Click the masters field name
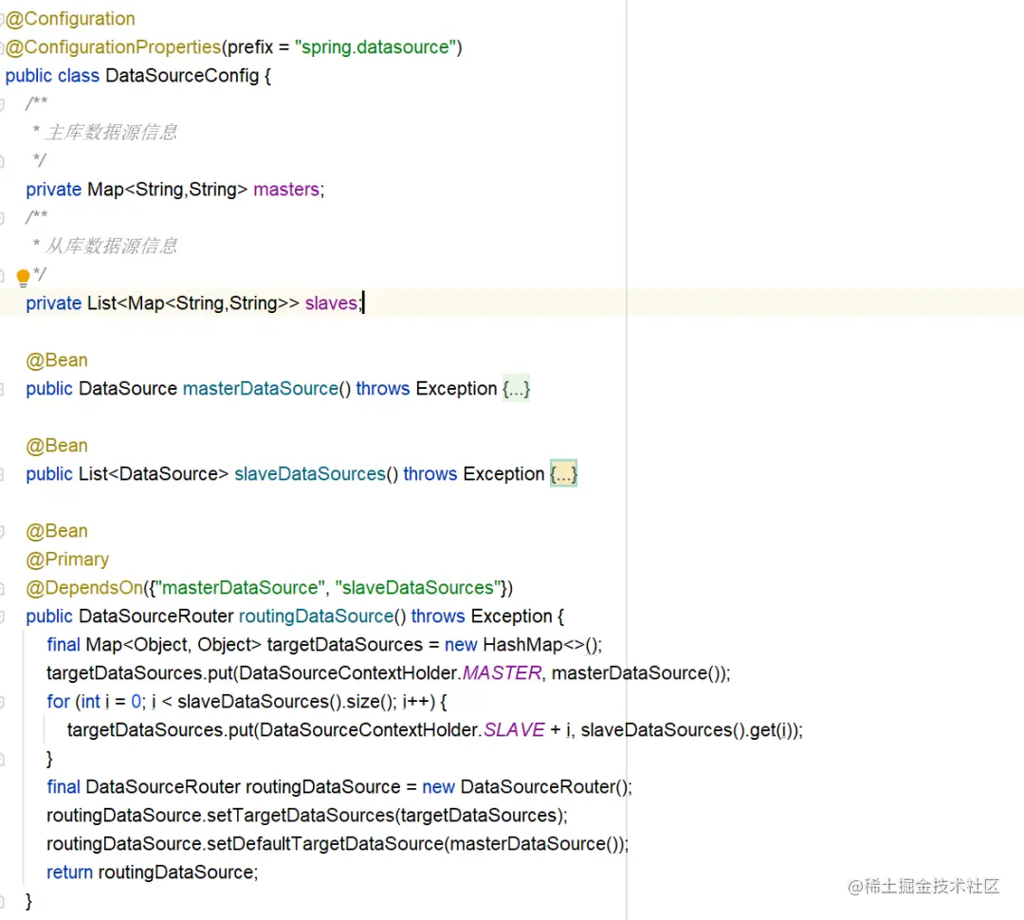Viewport: 1024px width, 920px height. pyautogui.click(x=286, y=190)
